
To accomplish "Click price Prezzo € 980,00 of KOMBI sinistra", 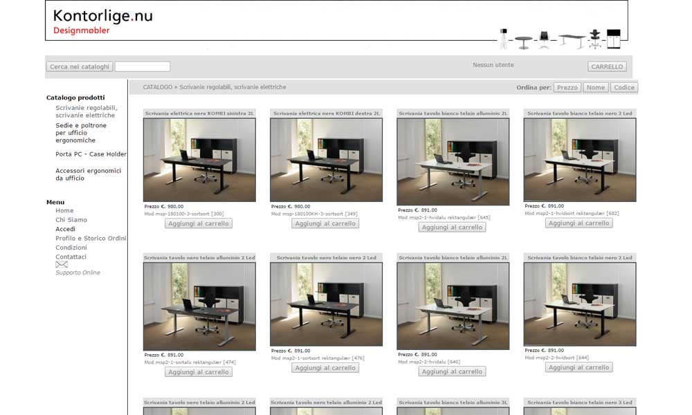I will coord(164,206).
